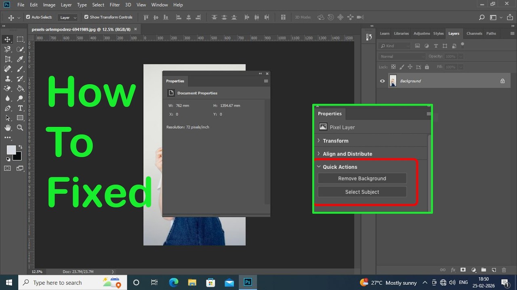Choose the Healing Brush tool
517x290 pixels.
tap(8, 69)
